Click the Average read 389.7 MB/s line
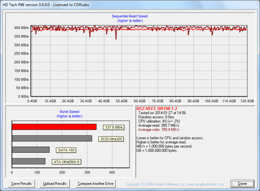 (158, 125)
